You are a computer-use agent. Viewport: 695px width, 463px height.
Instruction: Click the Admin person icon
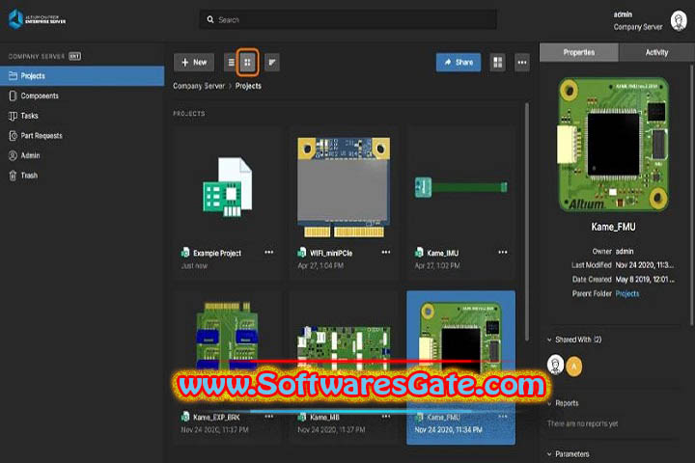tap(13, 155)
